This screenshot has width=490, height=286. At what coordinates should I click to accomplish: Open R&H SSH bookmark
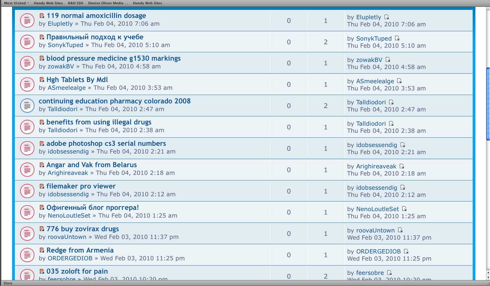[75, 3]
